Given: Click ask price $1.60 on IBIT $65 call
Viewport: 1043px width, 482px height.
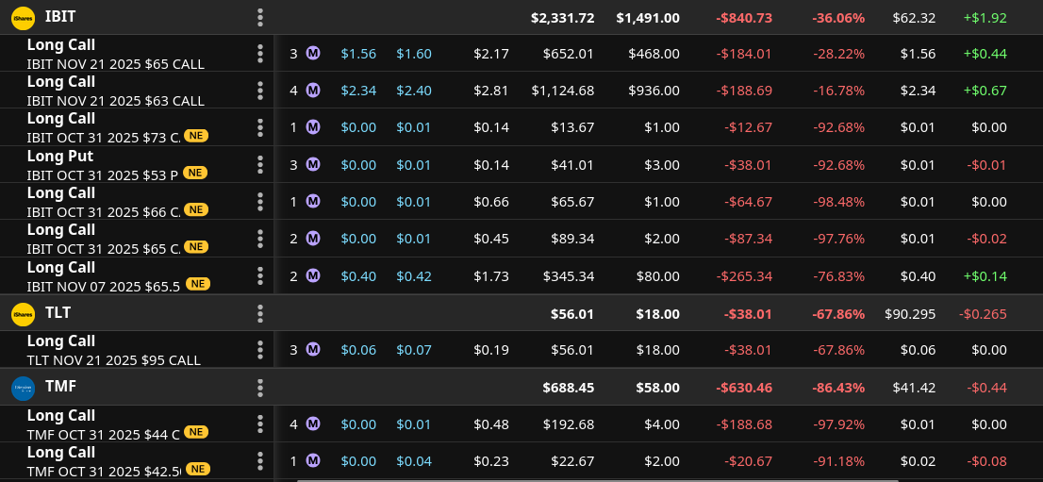Looking at the screenshot, I should click(414, 54).
